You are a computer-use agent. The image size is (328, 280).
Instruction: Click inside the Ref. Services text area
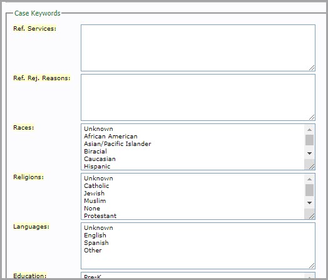pyautogui.click(x=198, y=48)
